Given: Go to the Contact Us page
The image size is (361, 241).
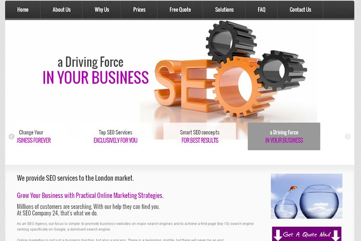Looking at the screenshot, I should click(300, 10).
